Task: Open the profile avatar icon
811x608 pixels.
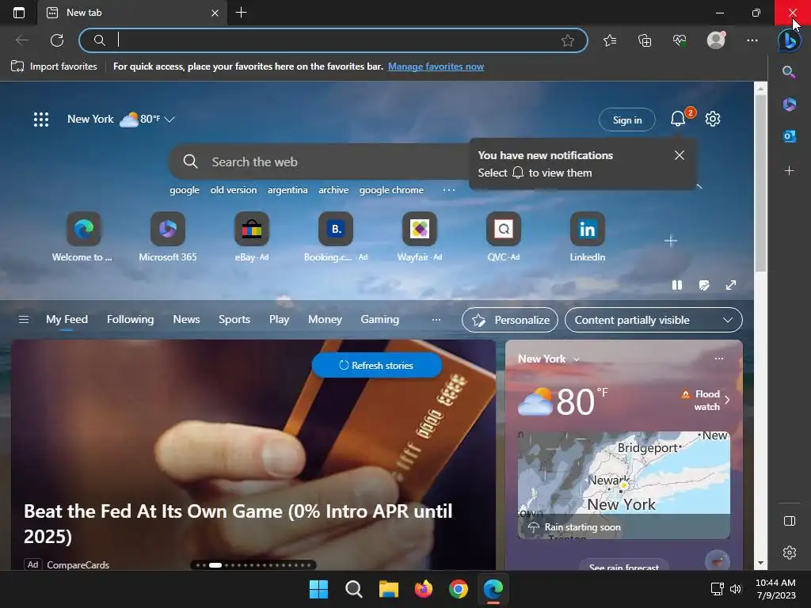Action: coord(716,40)
